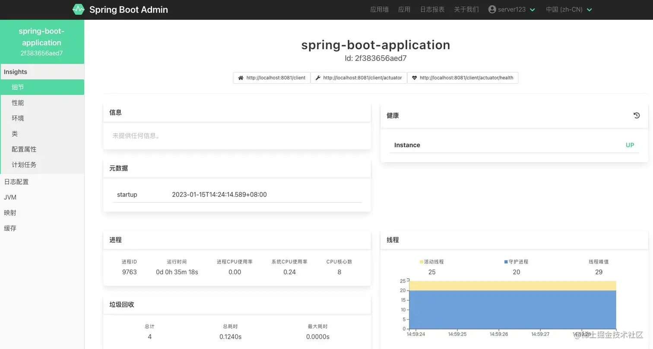Open health history clock icon
Screen dimensions: 653x349
637,115
